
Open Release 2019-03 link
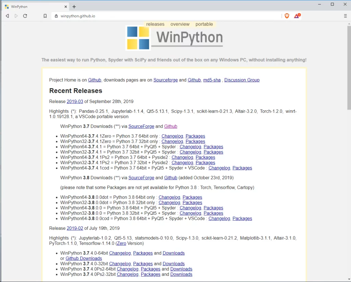coord(75,101)
